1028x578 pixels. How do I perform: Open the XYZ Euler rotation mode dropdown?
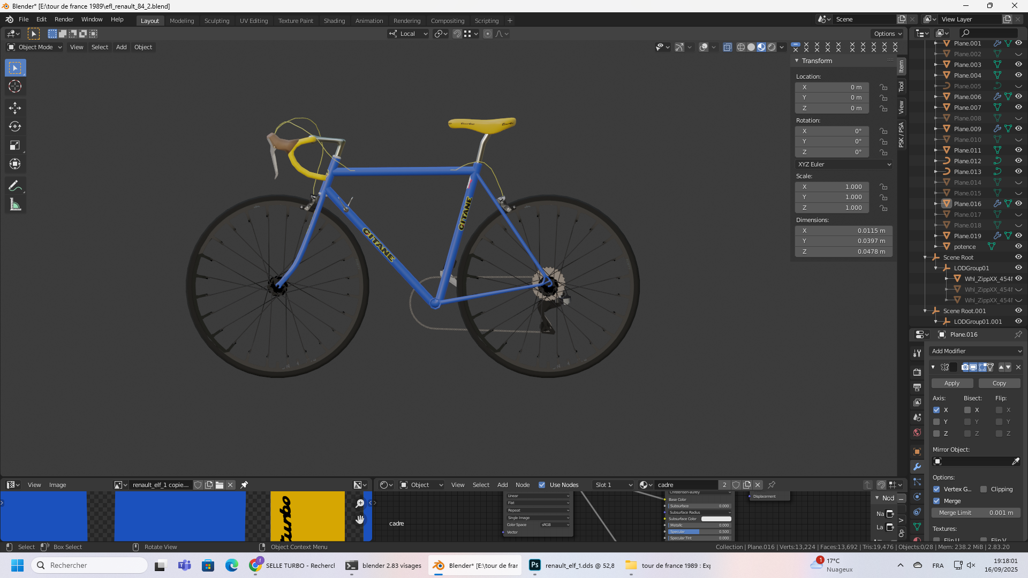pos(844,164)
